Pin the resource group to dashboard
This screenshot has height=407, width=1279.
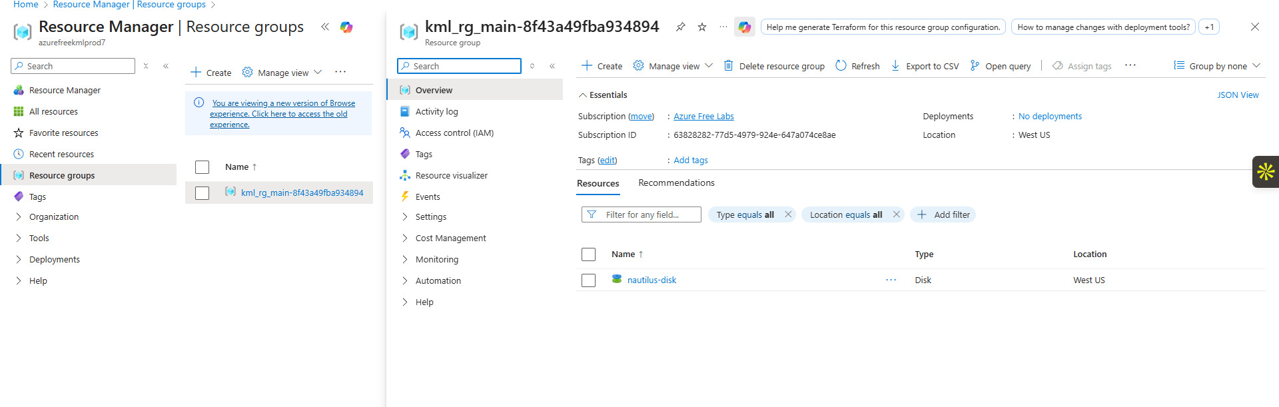[680, 27]
